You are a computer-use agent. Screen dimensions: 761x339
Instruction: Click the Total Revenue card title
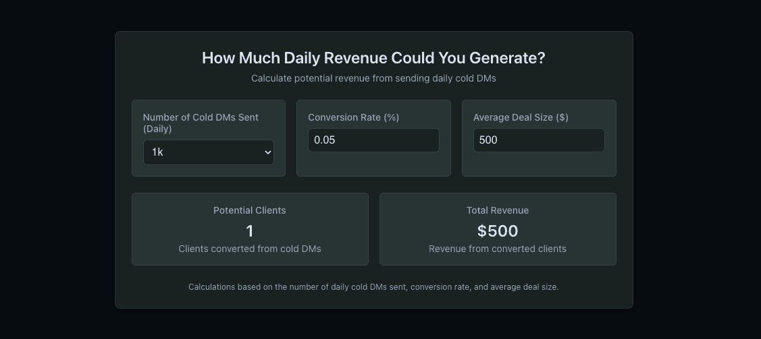498,210
